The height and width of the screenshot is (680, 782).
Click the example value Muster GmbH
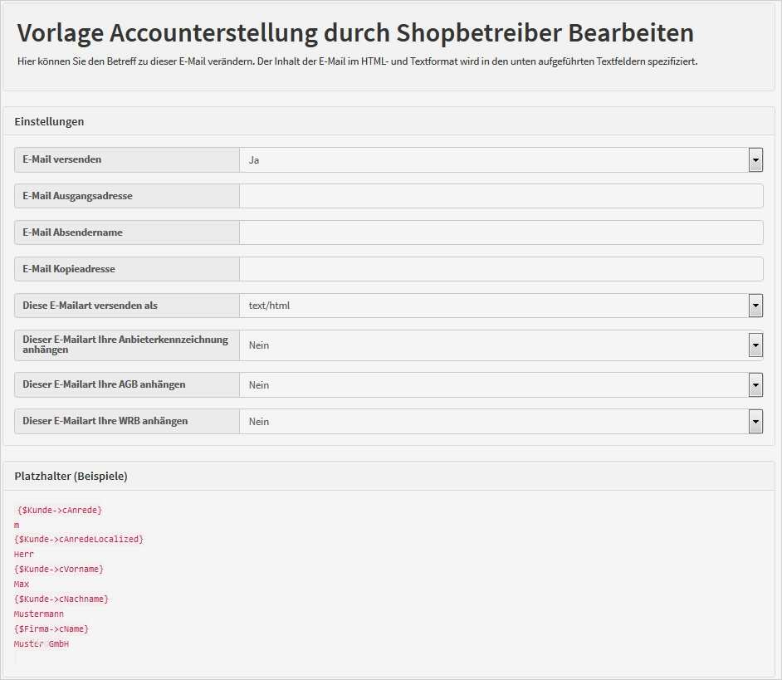click(42, 644)
